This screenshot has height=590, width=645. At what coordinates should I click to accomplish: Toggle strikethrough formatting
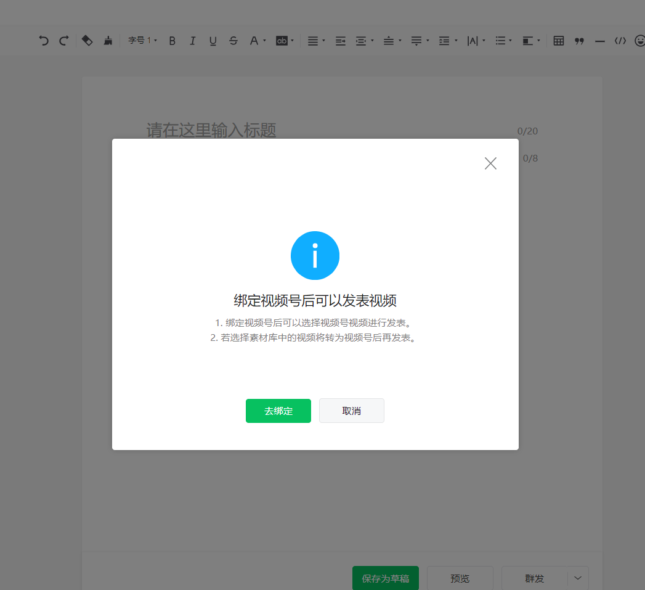(233, 41)
